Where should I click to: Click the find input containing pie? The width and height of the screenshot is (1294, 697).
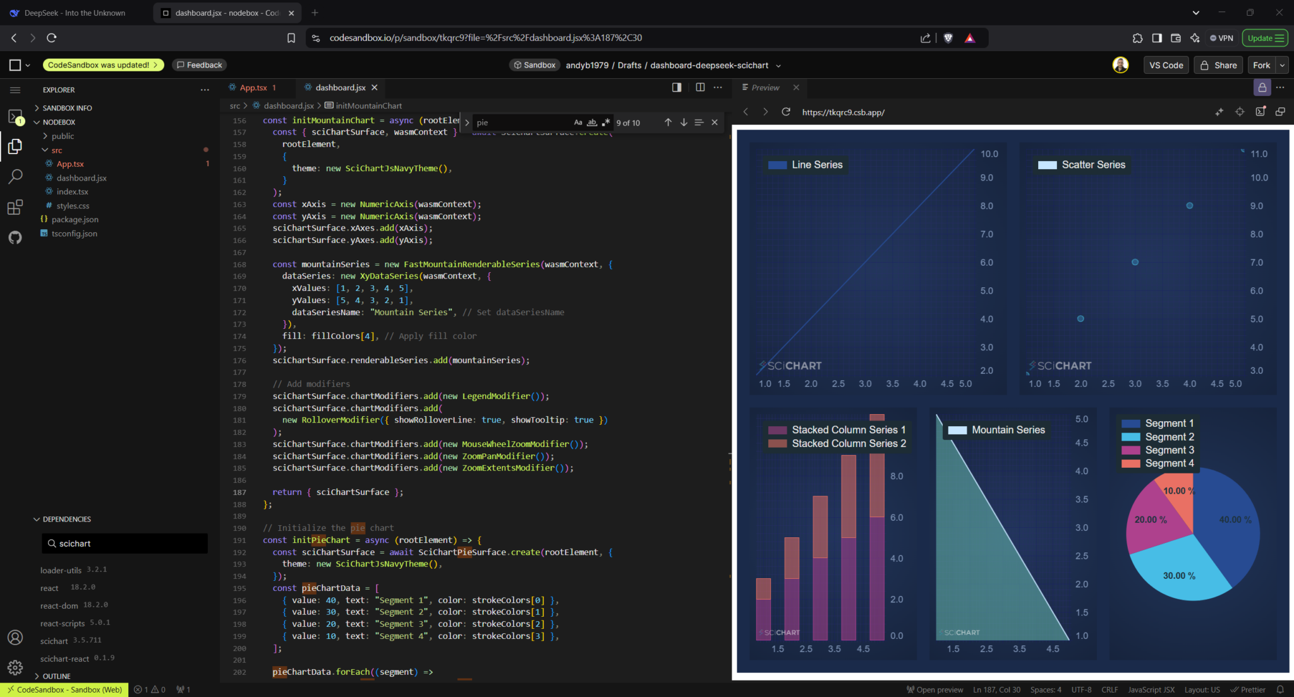coord(521,122)
